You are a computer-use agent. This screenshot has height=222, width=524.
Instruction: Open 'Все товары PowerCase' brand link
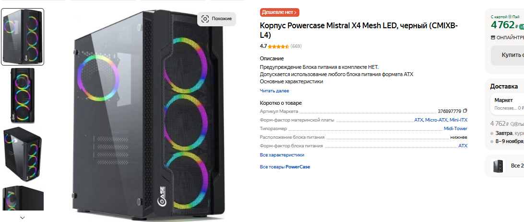coord(285,167)
